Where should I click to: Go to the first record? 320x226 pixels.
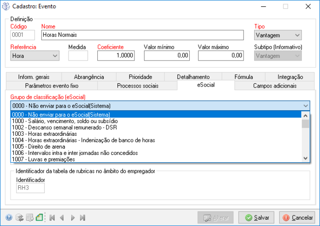52,217
